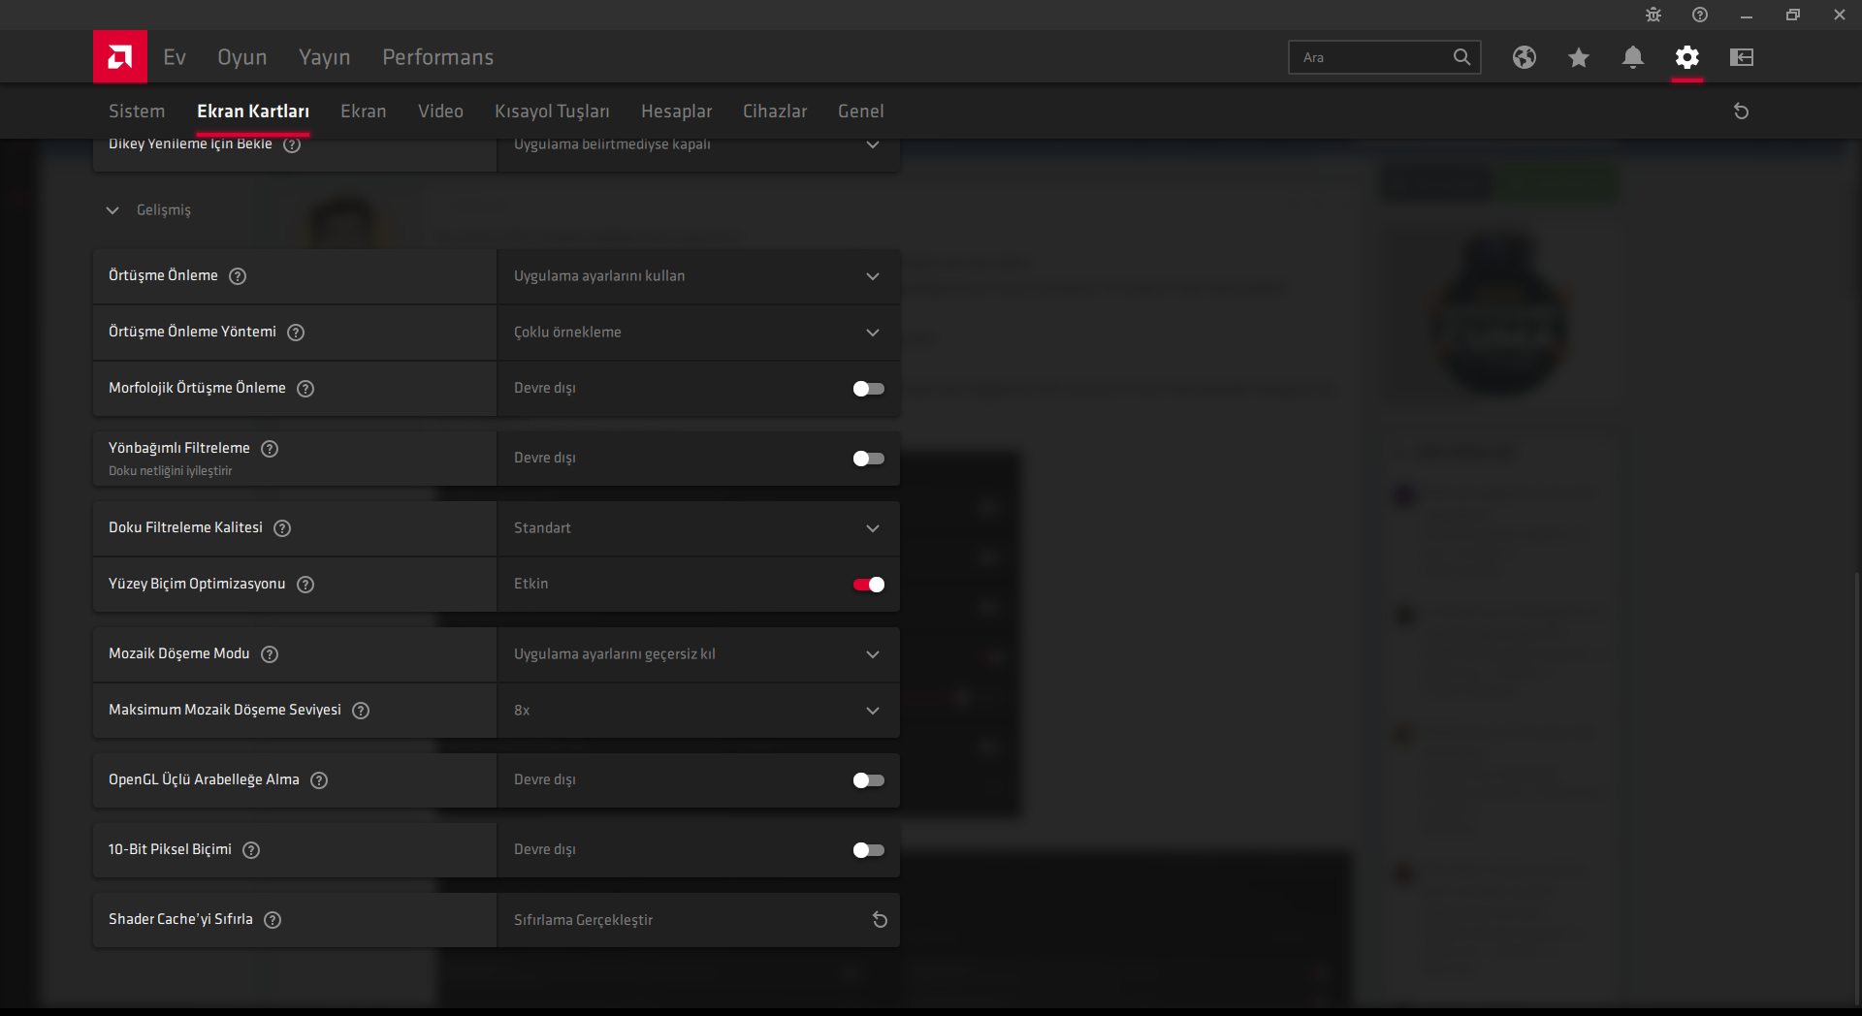Image resolution: width=1862 pixels, height=1016 pixels.
Task: Open Mozaik Döşeme Modu dropdown
Action: coord(698,654)
